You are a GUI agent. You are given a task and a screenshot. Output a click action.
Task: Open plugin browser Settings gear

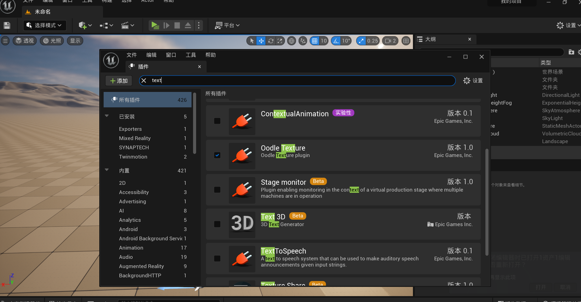(473, 81)
